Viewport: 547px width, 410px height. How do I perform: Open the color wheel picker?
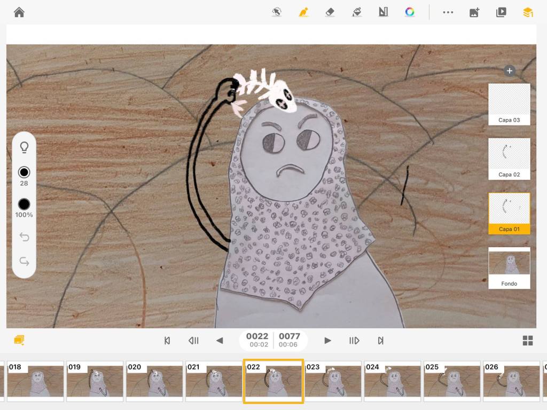point(410,12)
